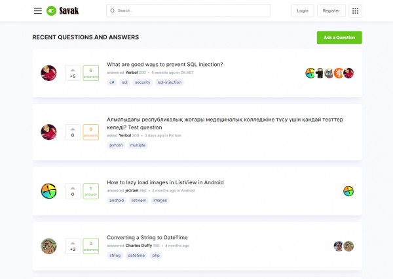Click upvote arrow on Kazakh test question
The width and height of the screenshot is (393, 279).
click(73, 128)
